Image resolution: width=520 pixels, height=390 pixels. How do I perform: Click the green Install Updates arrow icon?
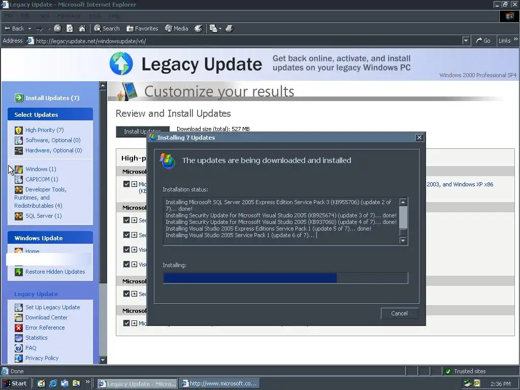pyautogui.click(x=19, y=98)
